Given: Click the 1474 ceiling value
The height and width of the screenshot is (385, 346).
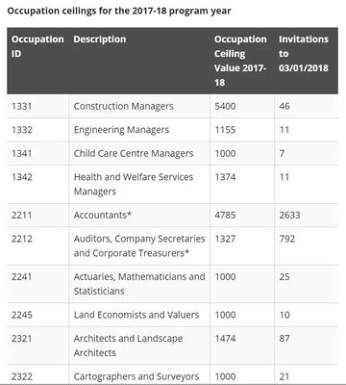Looking at the screenshot, I should 225,339.
